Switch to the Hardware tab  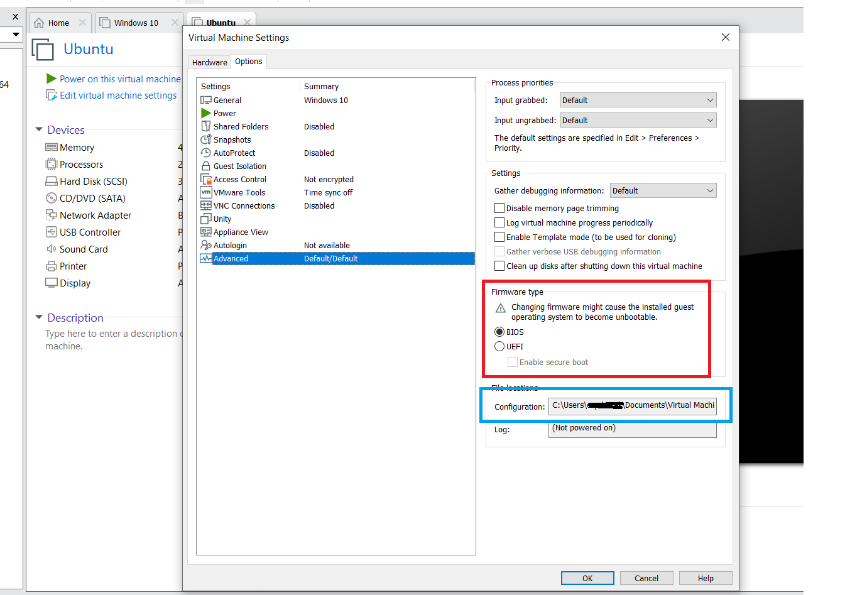coord(210,62)
